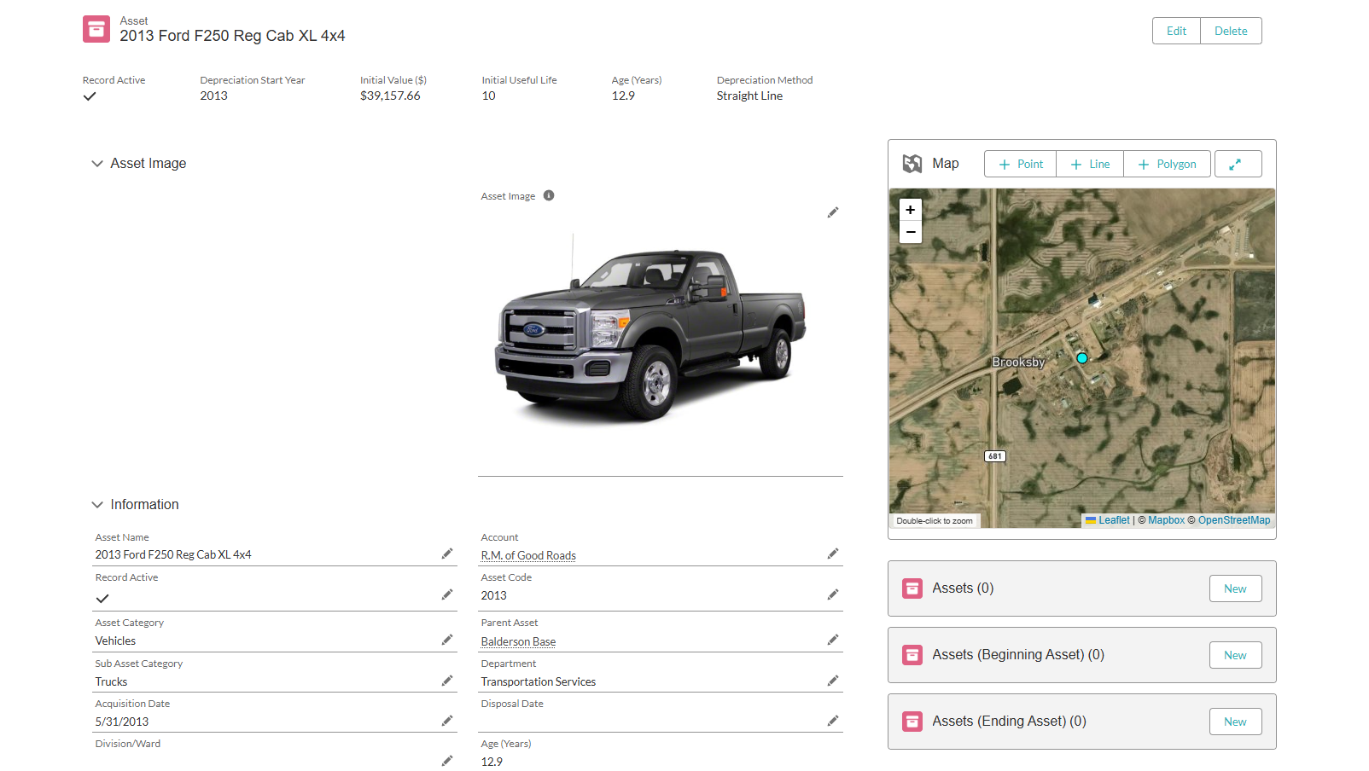Click the Delete button
Screen dimensions: 1369x771
click(x=1231, y=31)
